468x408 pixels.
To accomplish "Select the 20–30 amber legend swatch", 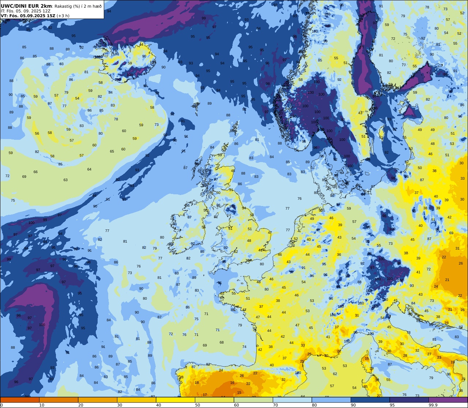I will 98,400.
